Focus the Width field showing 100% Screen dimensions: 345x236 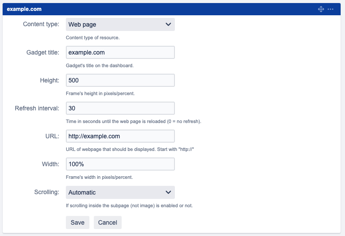120,164
